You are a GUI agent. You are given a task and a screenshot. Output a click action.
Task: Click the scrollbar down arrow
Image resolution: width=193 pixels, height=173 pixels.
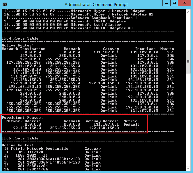pyautogui.click(x=188, y=168)
